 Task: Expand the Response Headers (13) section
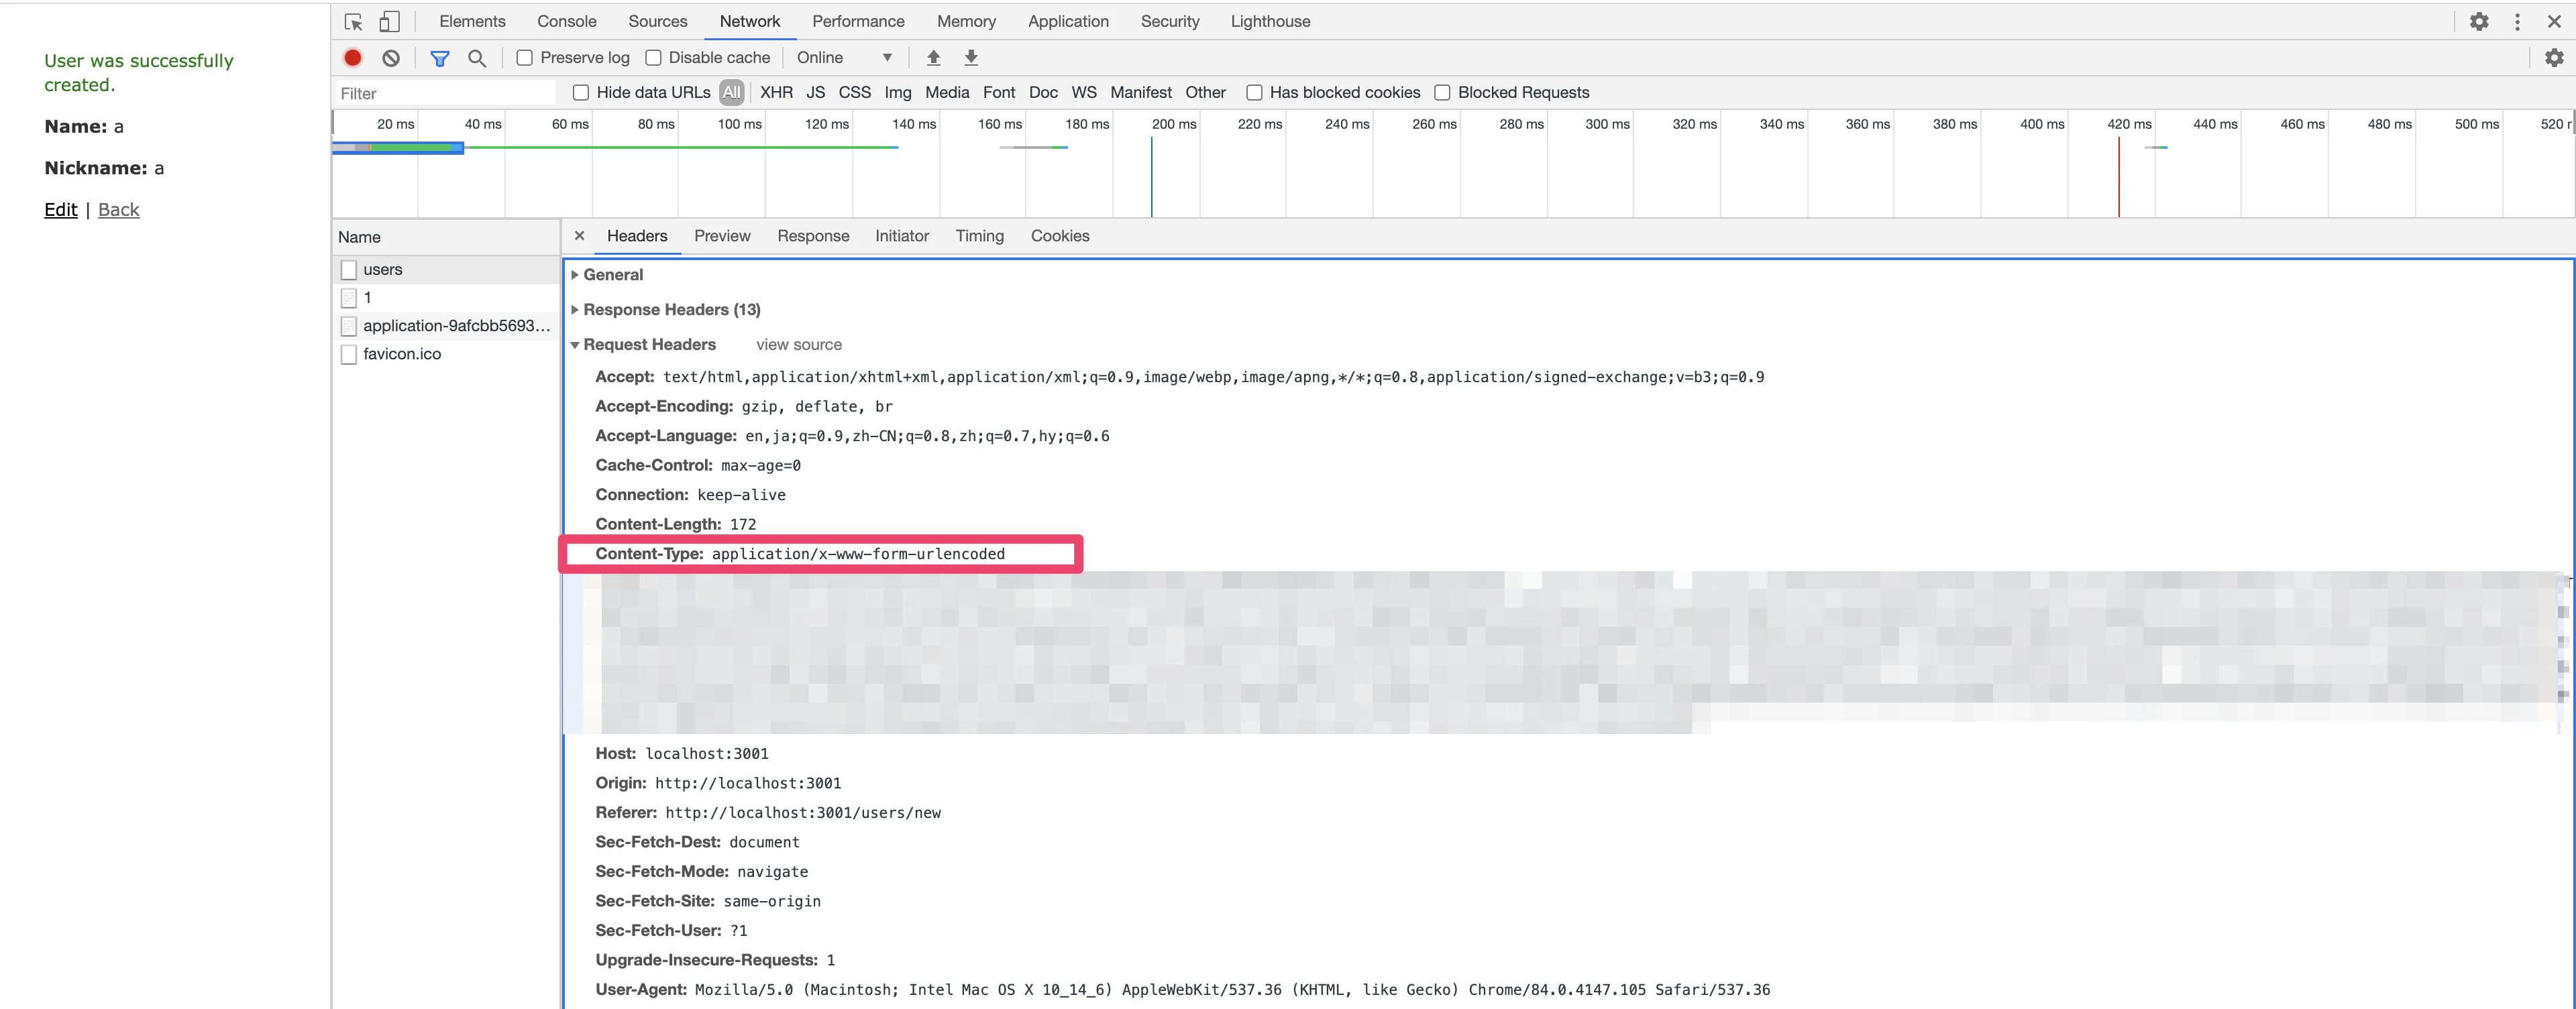pos(670,310)
